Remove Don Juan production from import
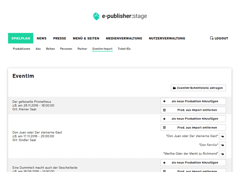240x172 pixels. point(193,128)
